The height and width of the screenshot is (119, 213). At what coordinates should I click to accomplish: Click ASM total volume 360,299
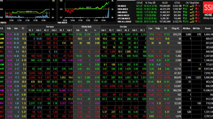(177, 90)
